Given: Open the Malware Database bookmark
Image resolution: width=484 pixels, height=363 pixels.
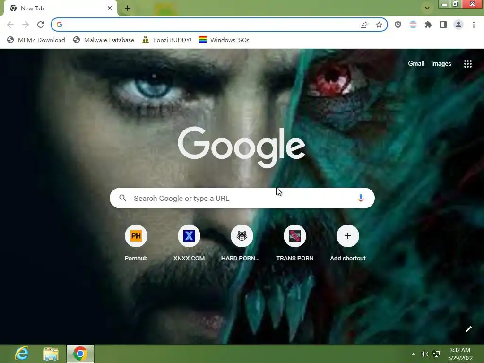Looking at the screenshot, I should coord(104,40).
